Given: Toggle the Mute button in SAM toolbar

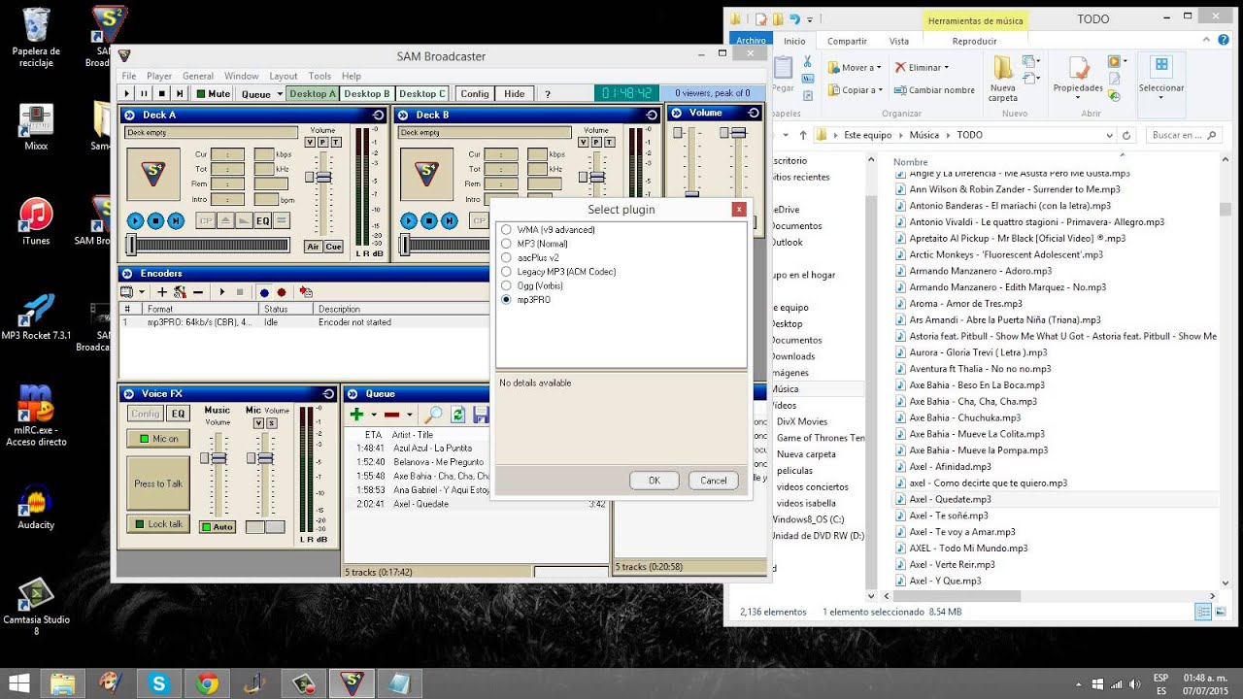Looking at the screenshot, I should tap(213, 94).
